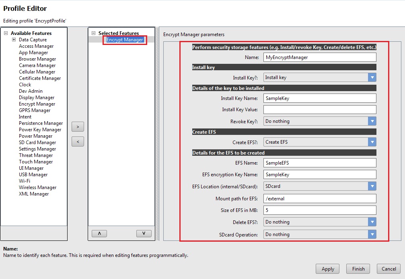
Task: Open the SDcard Operation dropdown
Action: (x=372, y=234)
